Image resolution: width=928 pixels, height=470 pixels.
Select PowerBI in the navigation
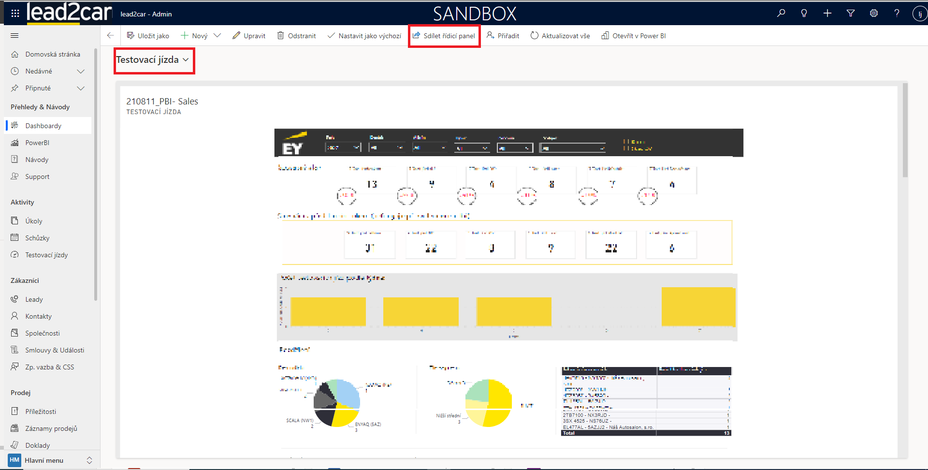37,143
